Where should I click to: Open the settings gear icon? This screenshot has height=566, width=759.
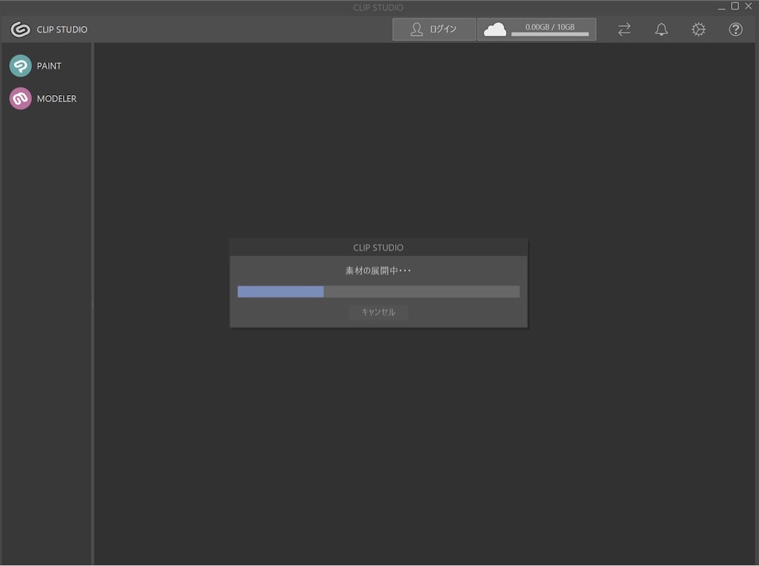point(698,29)
